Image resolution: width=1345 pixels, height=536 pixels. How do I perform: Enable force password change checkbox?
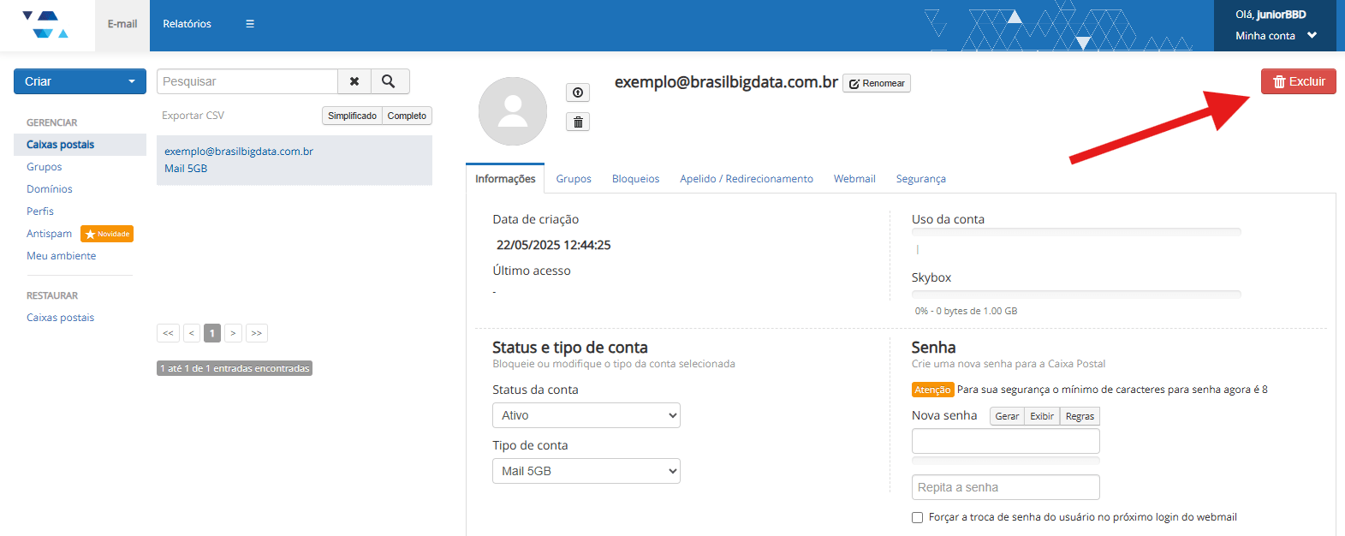pyautogui.click(x=917, y=517)
